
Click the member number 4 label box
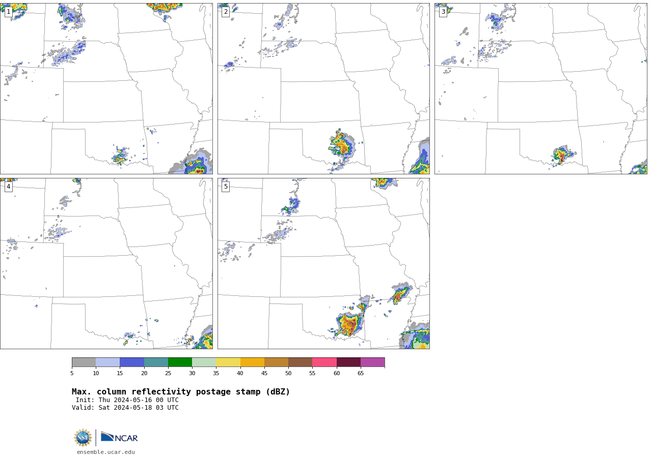8,187
